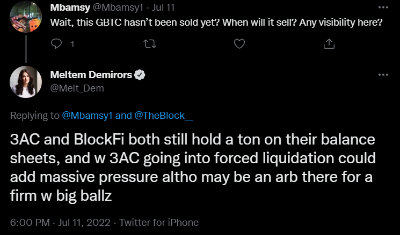Like Mbamsy's tweet with the heart icon
400x235 pixels.
click(239, 44)
